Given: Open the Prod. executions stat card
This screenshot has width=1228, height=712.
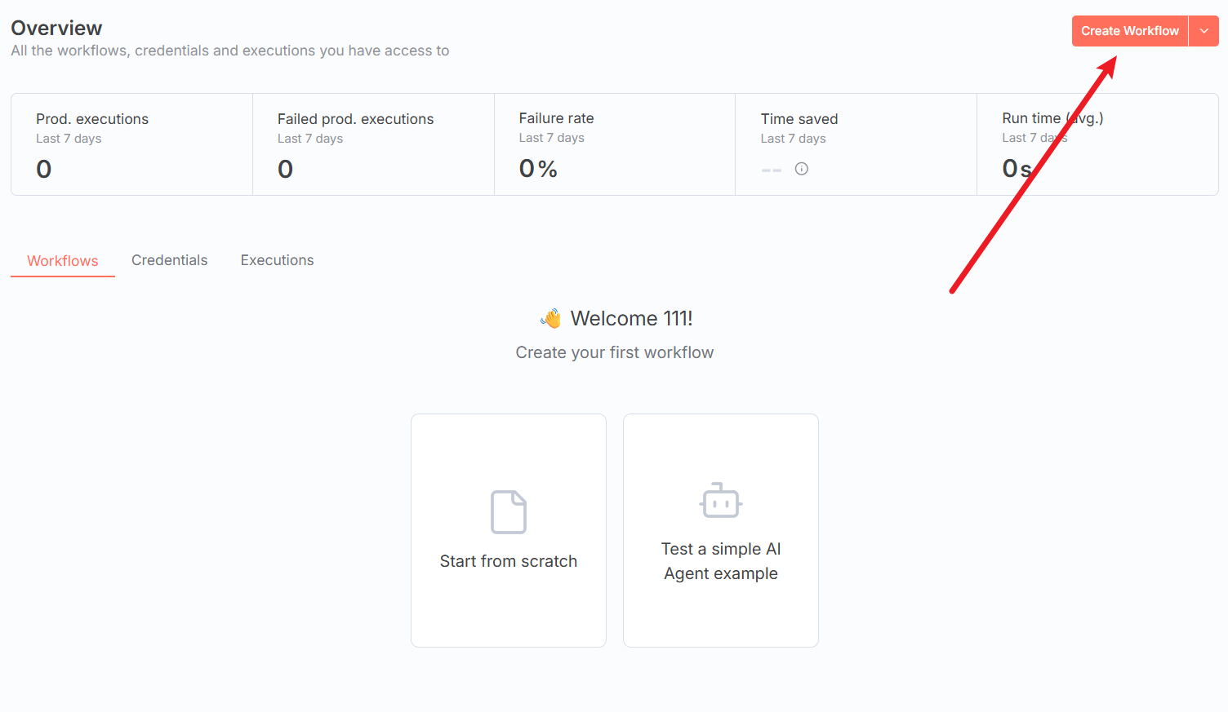Looking at the screenshot, I should 131,144.
